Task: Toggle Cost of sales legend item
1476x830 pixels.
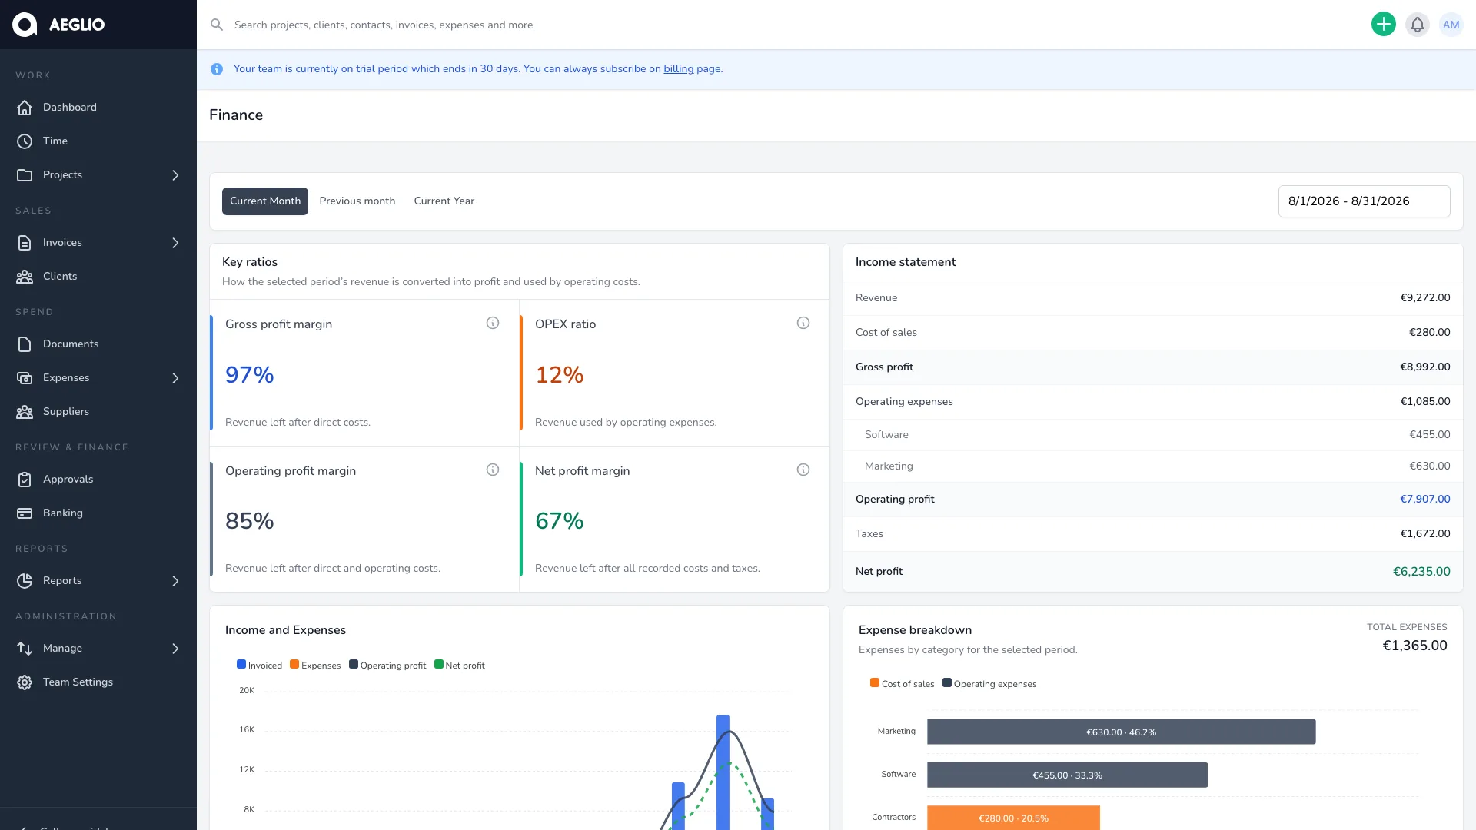Action: point(903,684)
